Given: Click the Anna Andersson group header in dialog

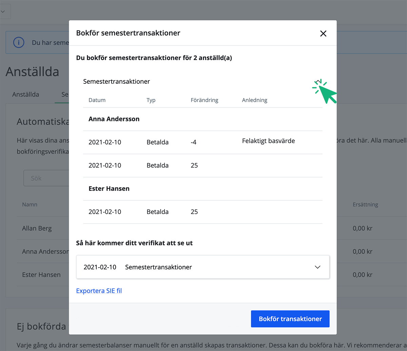Looking at the screenshot, I should [x=114, y=119].
